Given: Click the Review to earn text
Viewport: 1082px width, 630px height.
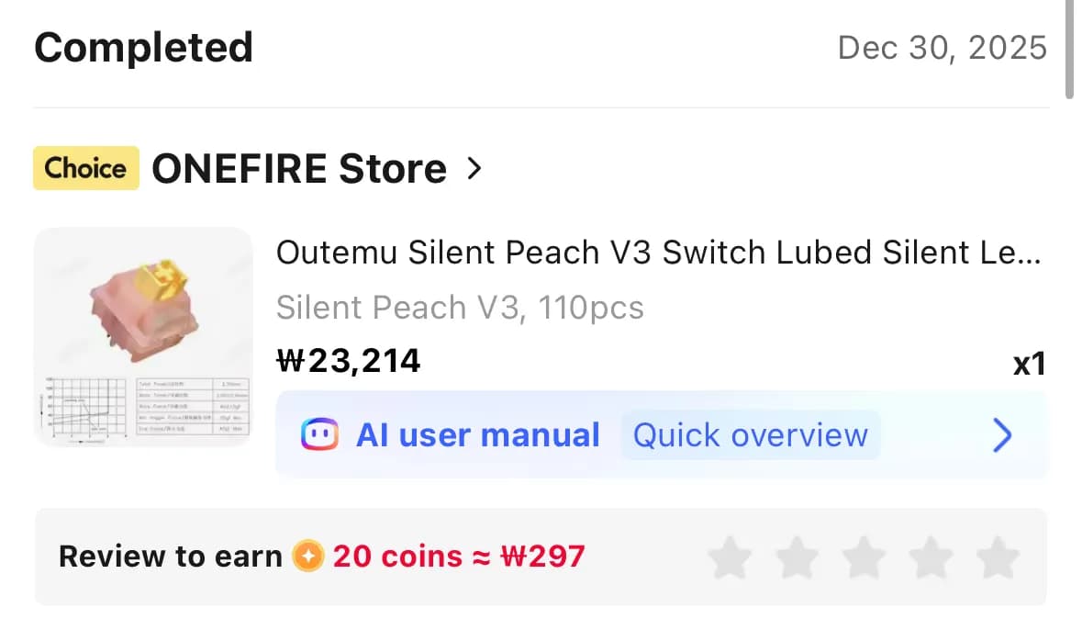Looking at the screenshot, I should point(170,557).
